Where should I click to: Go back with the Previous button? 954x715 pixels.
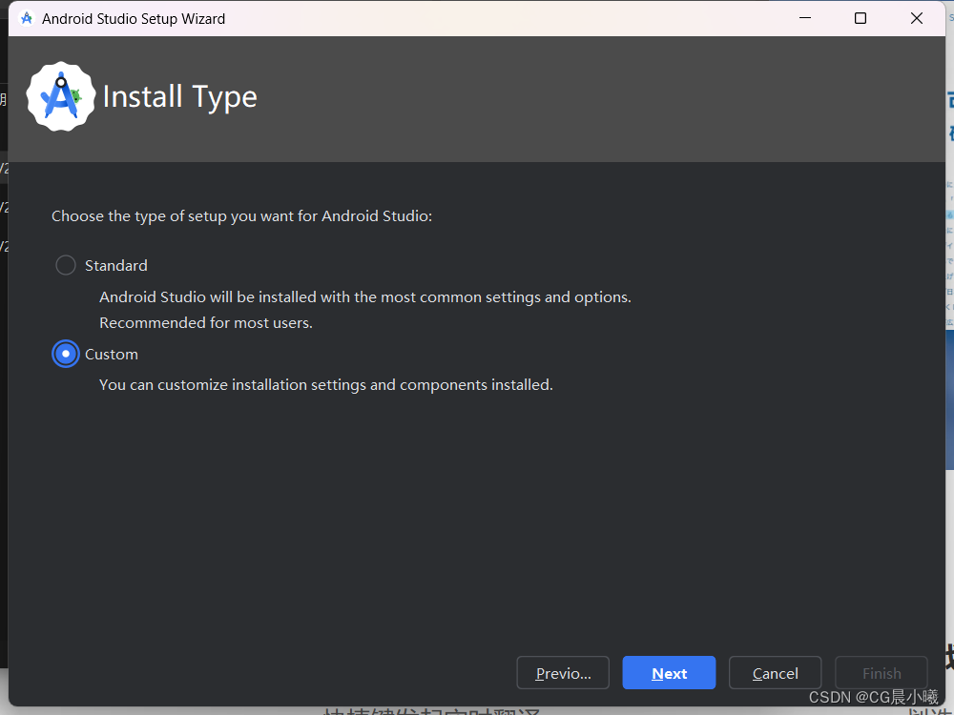(x=563, y=673)
